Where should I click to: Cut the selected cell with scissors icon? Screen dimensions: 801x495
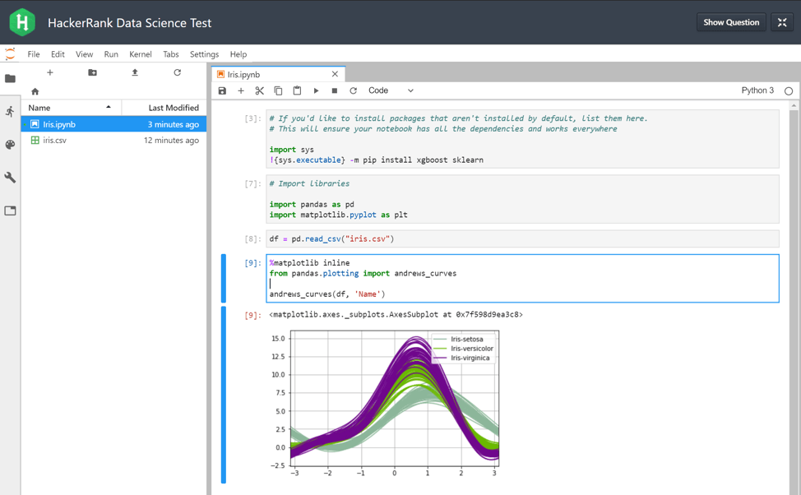[x=259, y=90]
